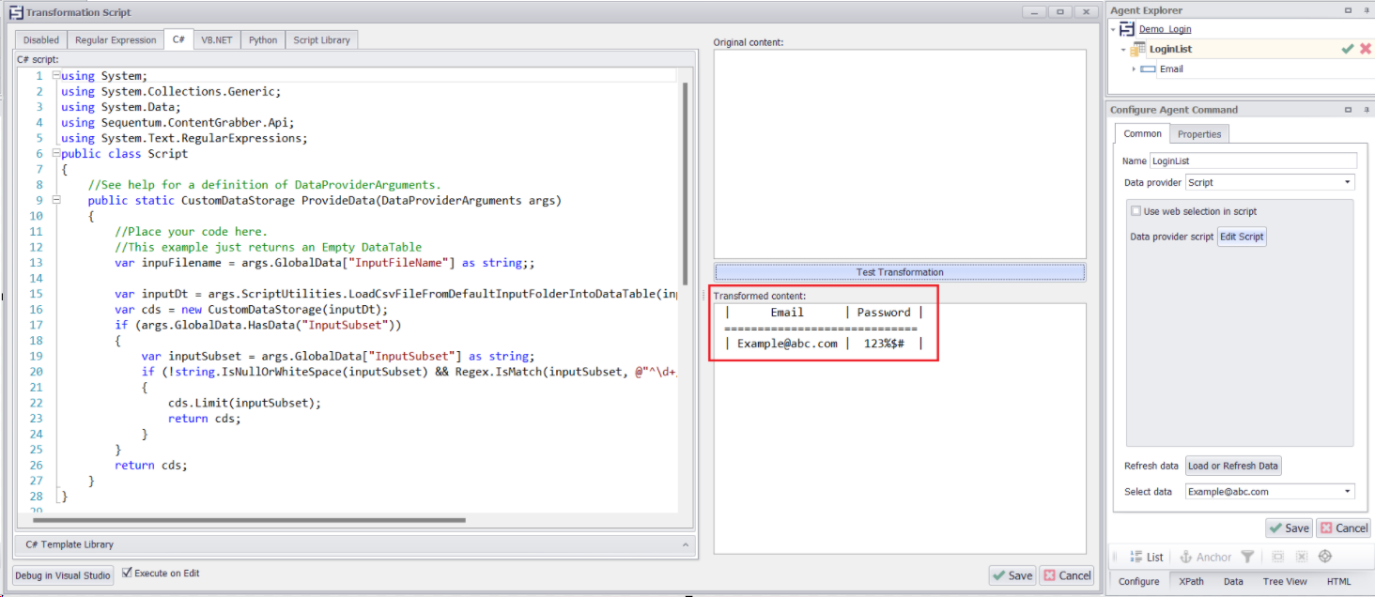Click the Demo_Login agent icon

coord(1126,28)
